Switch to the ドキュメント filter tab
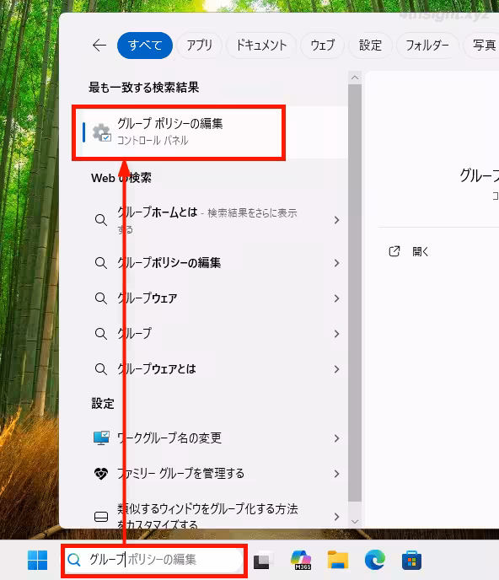The height and width of the screenshot is (580, 499). [x=261, y=46]
